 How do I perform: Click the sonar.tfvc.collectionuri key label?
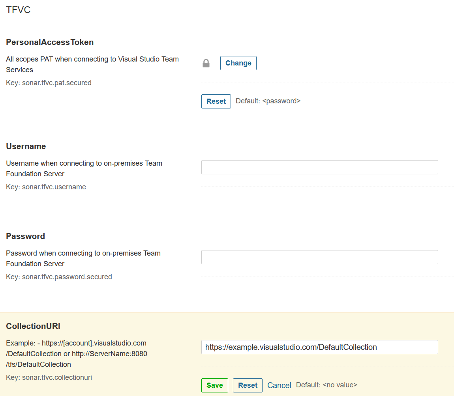coord(49,377)
